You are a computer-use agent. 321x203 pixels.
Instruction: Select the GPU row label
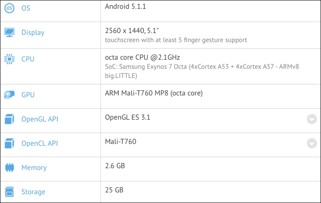click(28, 95)
